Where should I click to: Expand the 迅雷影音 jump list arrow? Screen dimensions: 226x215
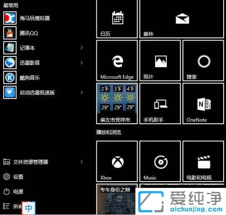(x=82, y=63)
